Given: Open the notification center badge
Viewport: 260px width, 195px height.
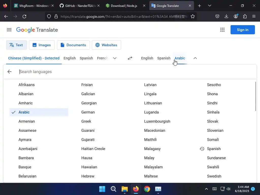Looking at the screenshot, I should pyautogui.click(x=253, y=189).
